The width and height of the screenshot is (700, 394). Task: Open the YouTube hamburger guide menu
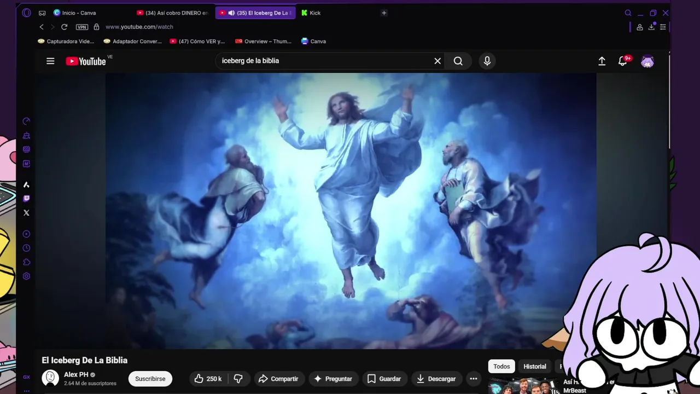(50, 61)
